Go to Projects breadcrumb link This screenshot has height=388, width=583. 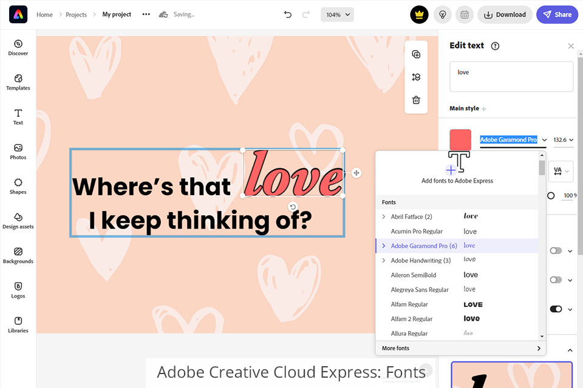pos(76,15)
